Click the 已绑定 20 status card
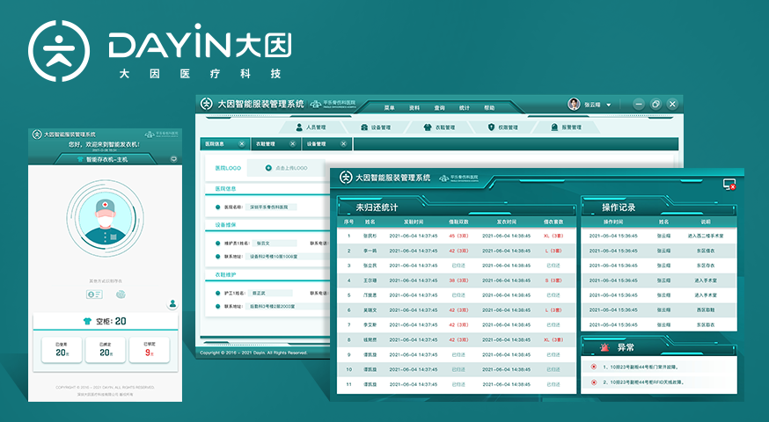The height and width of the screenshot is (422, 769). coord(105,349)
